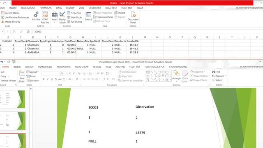The height and width of the screenshot is (148, 263).
Task: Open Quick Styles gallery in PowerPoint
Action: tap(185, 76)
